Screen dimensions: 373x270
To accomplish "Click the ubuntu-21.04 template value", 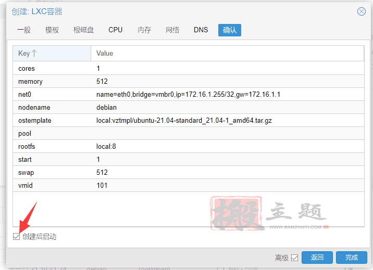I will tap(184, 120).
